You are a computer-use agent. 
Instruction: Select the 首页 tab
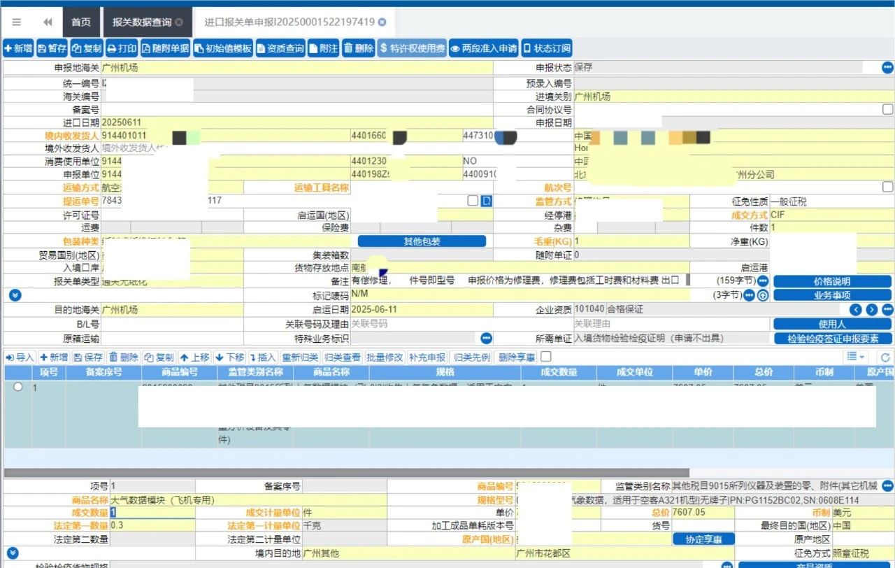point(81,22)
